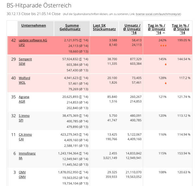
Task: Click the triple flame icon for update software
Action: pos(163,46)
